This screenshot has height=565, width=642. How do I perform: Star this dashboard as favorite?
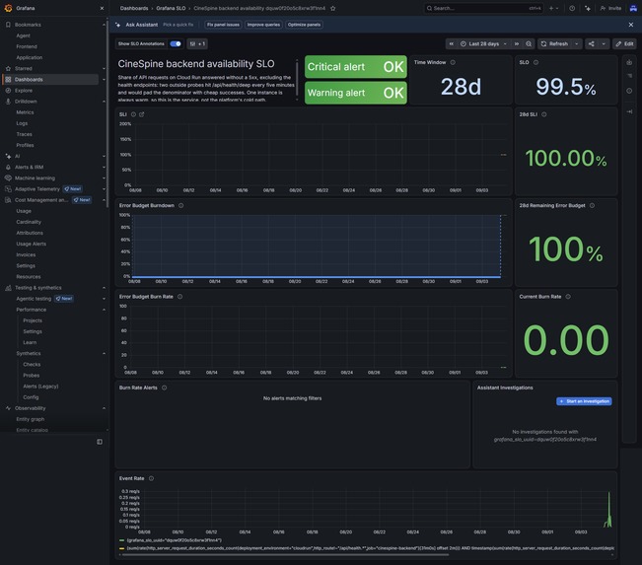click(x=333, y=8)
